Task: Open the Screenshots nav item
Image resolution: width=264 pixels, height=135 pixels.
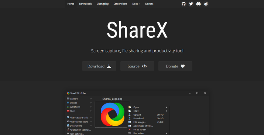Action: pos(120,4)
